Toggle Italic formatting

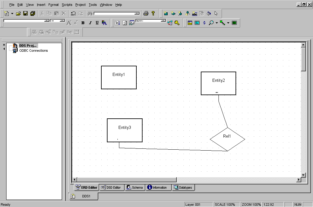click(90, 23)
